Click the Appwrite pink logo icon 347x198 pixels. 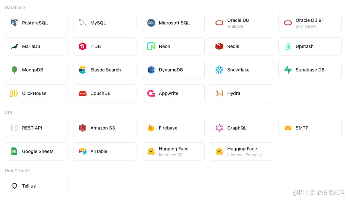pos(151,93)
